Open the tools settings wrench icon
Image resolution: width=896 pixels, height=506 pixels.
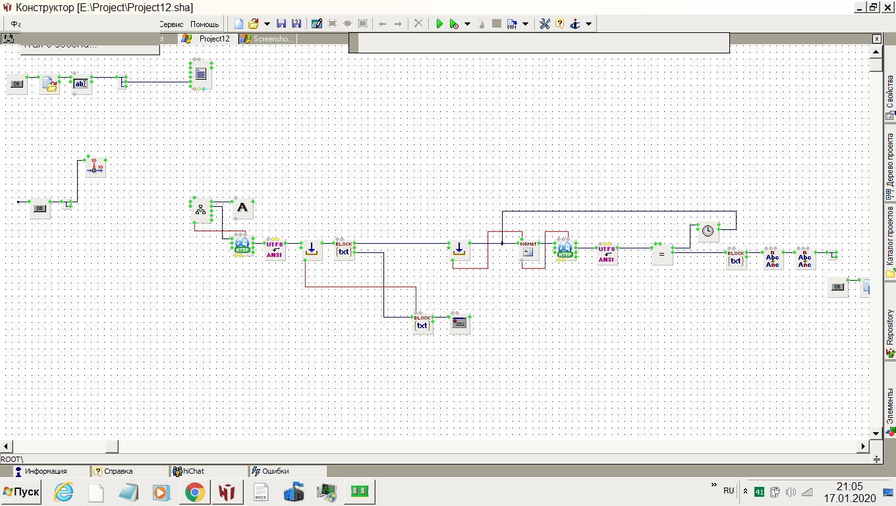coord(545,24)
